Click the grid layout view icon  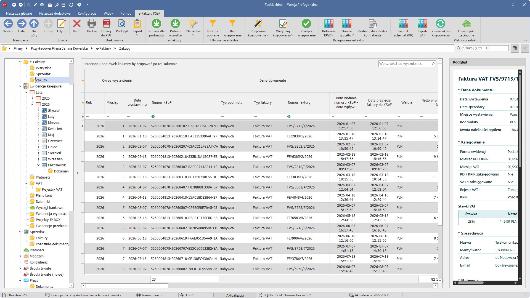click(515, 48)
